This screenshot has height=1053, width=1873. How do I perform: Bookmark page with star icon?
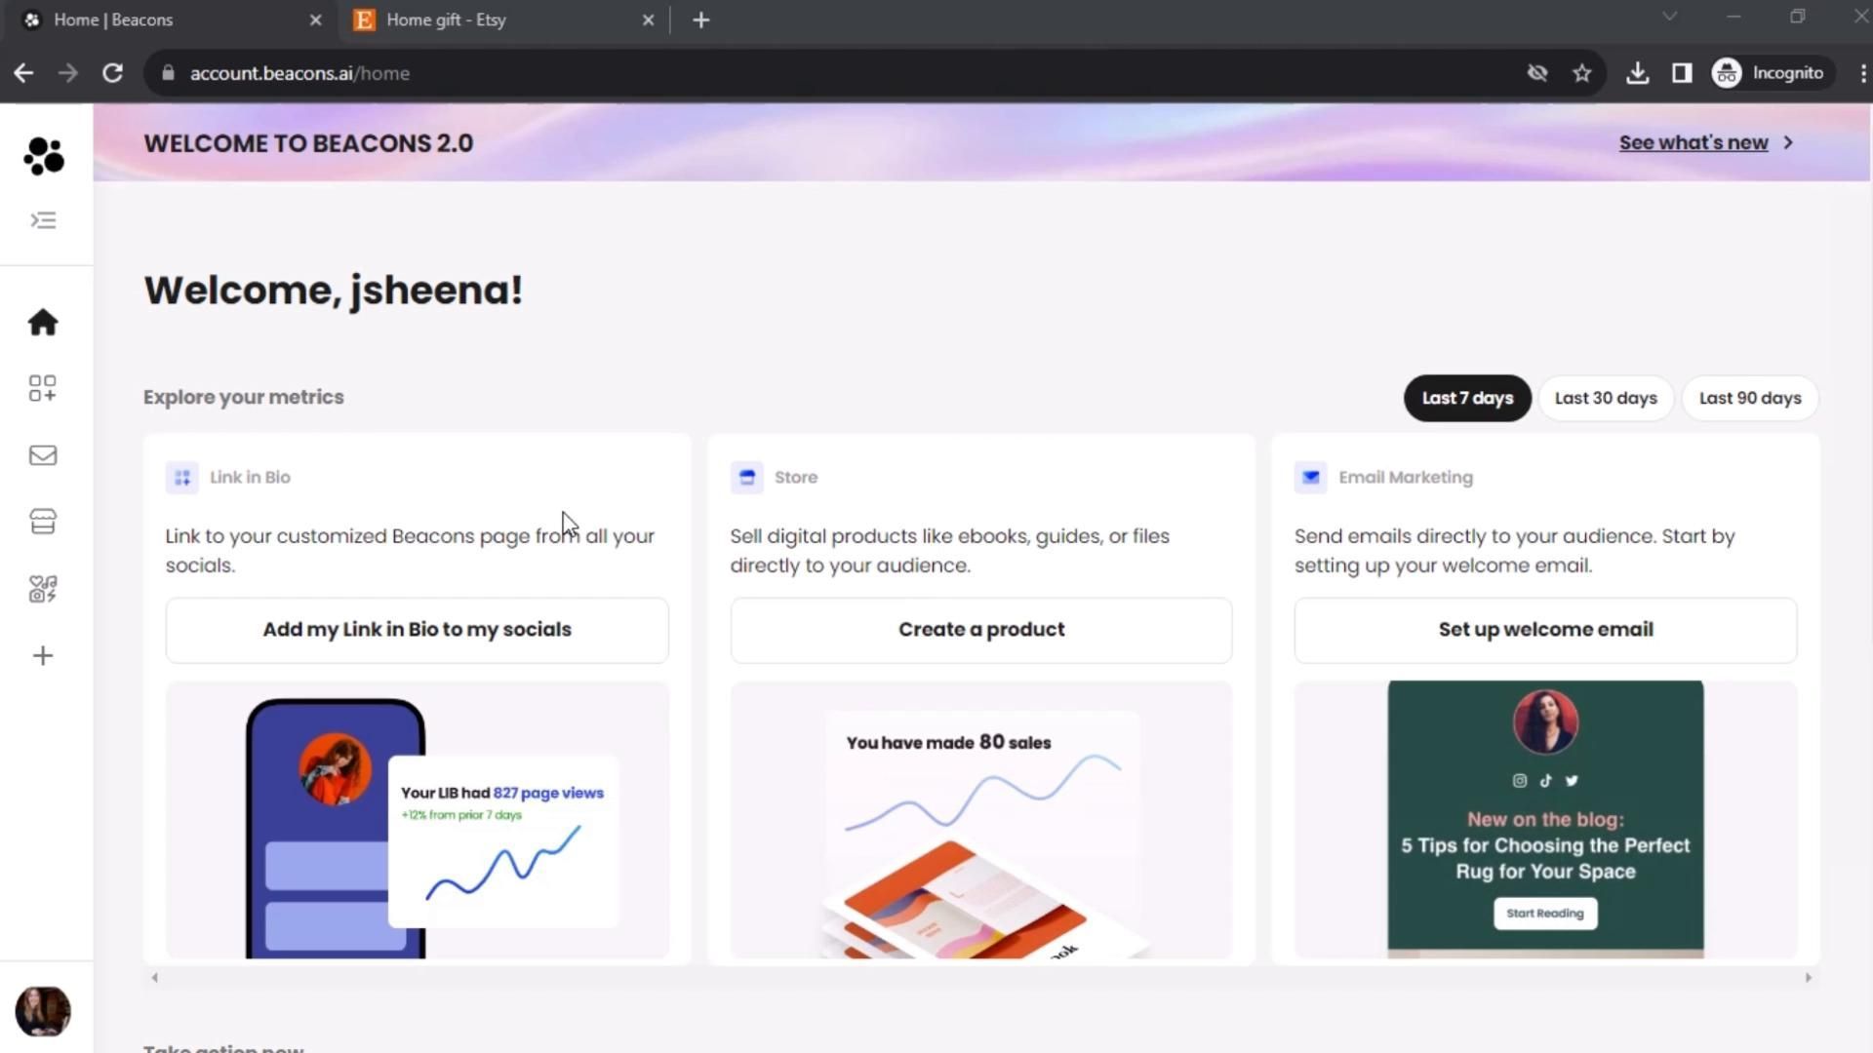(x=1581, y=73)
